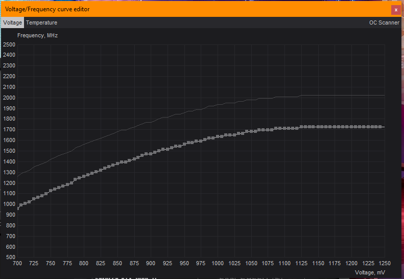
Task: Click the 'Frequency, MHz' axis title
Action: [x=37, y=36]
